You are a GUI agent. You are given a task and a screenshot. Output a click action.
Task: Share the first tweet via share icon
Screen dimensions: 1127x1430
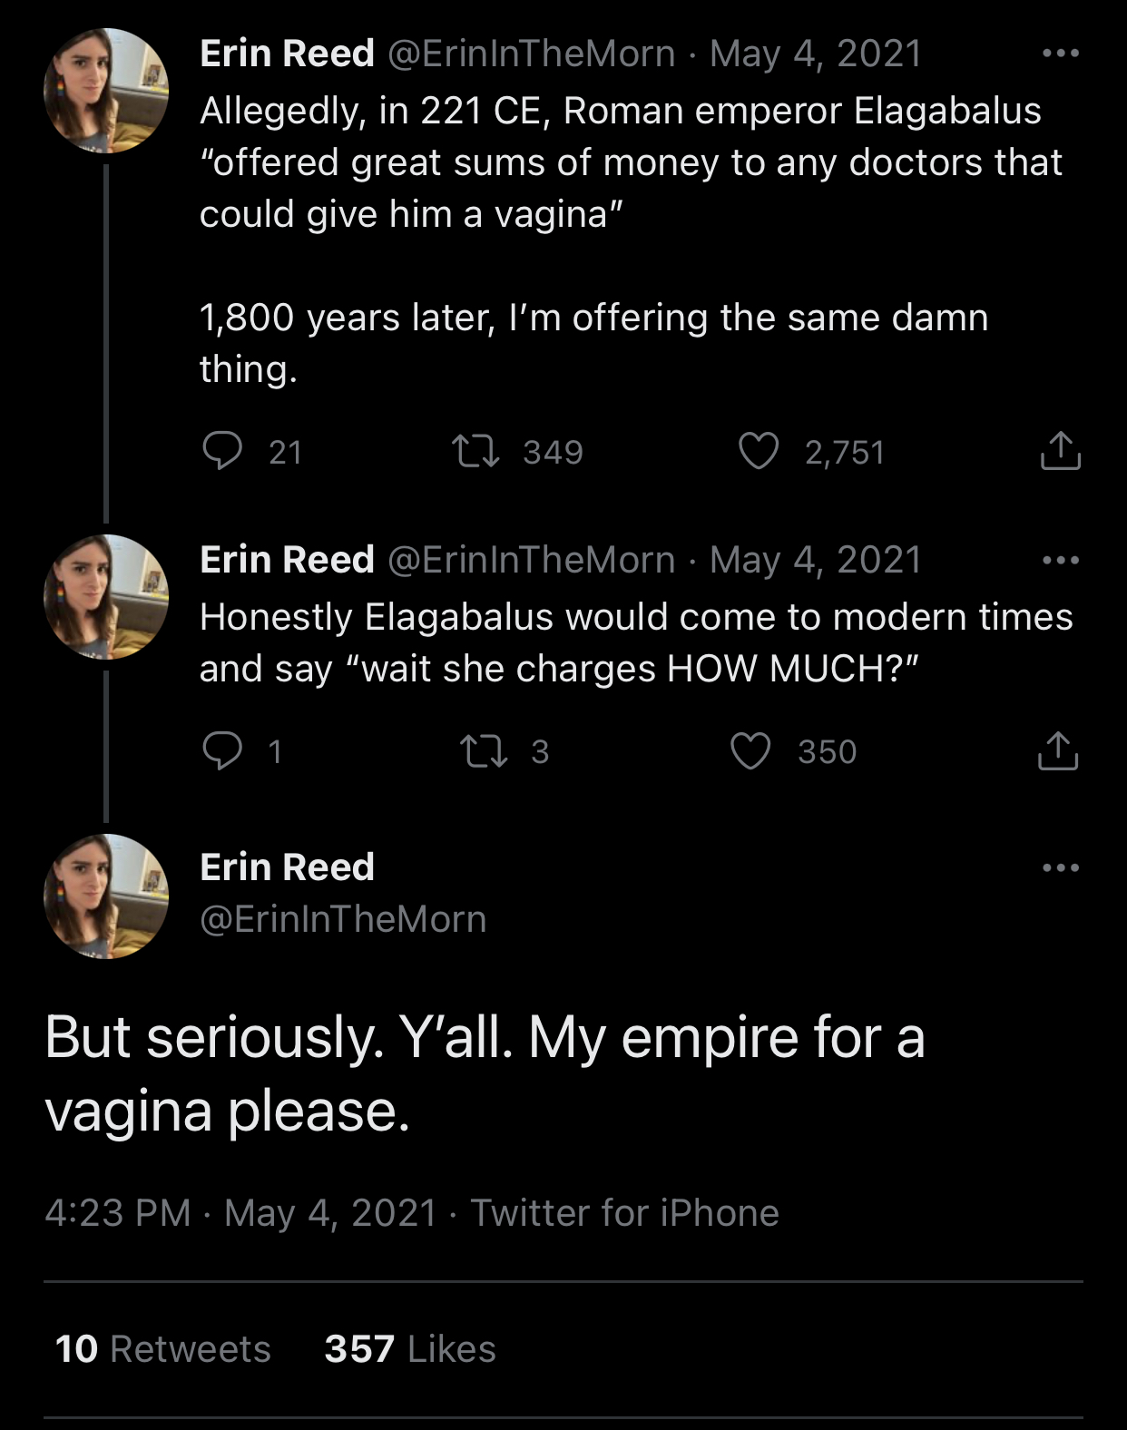tap(1059, 451)
